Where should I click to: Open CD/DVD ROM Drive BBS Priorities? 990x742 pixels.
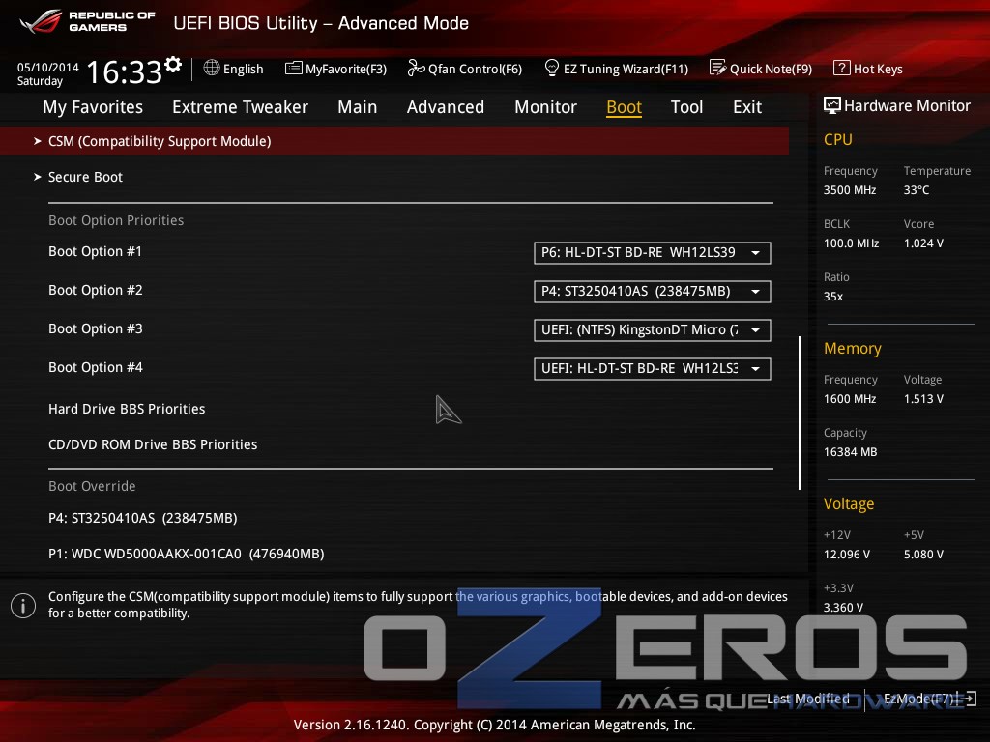pyautogui.click(x=153, y=444)
